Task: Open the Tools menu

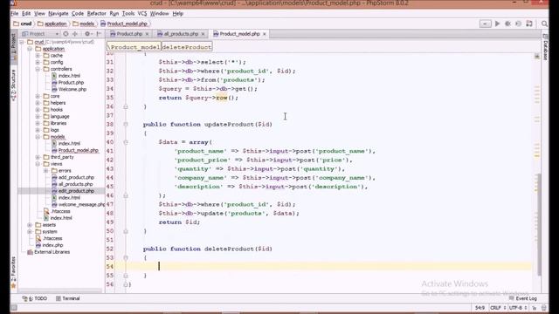Action: [128, 14]
